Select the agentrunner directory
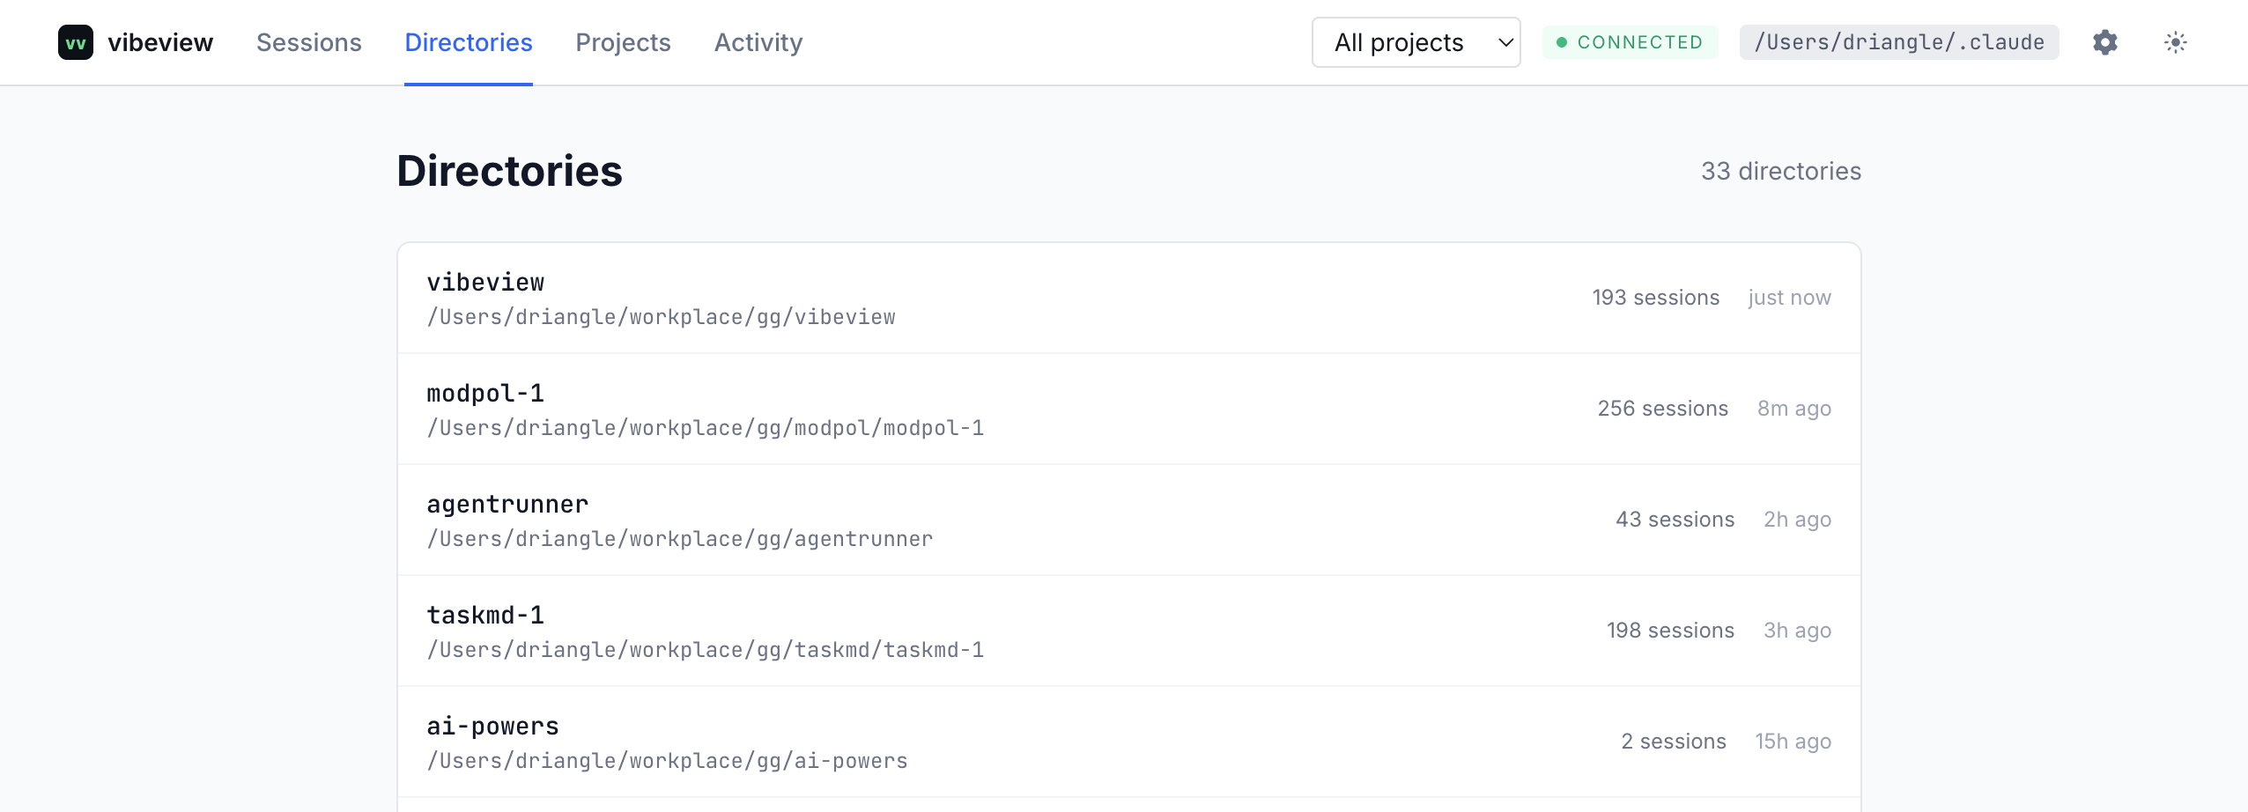This screenshot has height=812, width=2248. point(1128,520)
